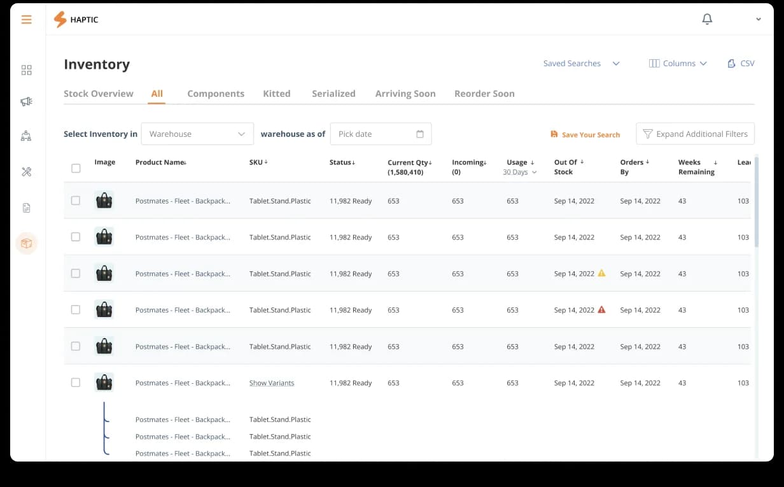Sort by Incoming column arrow
Viewport: 784px width, 487px height.
(485, 163)
